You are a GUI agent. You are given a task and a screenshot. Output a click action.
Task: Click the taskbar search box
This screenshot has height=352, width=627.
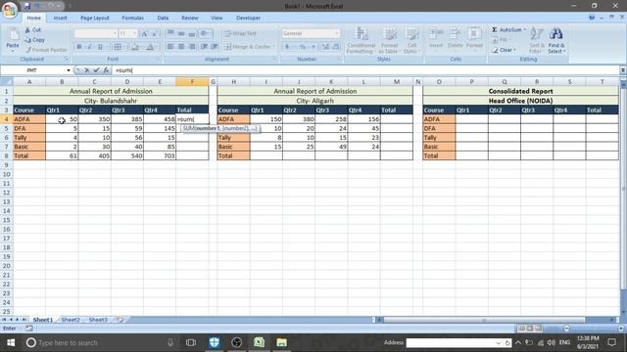99,342
